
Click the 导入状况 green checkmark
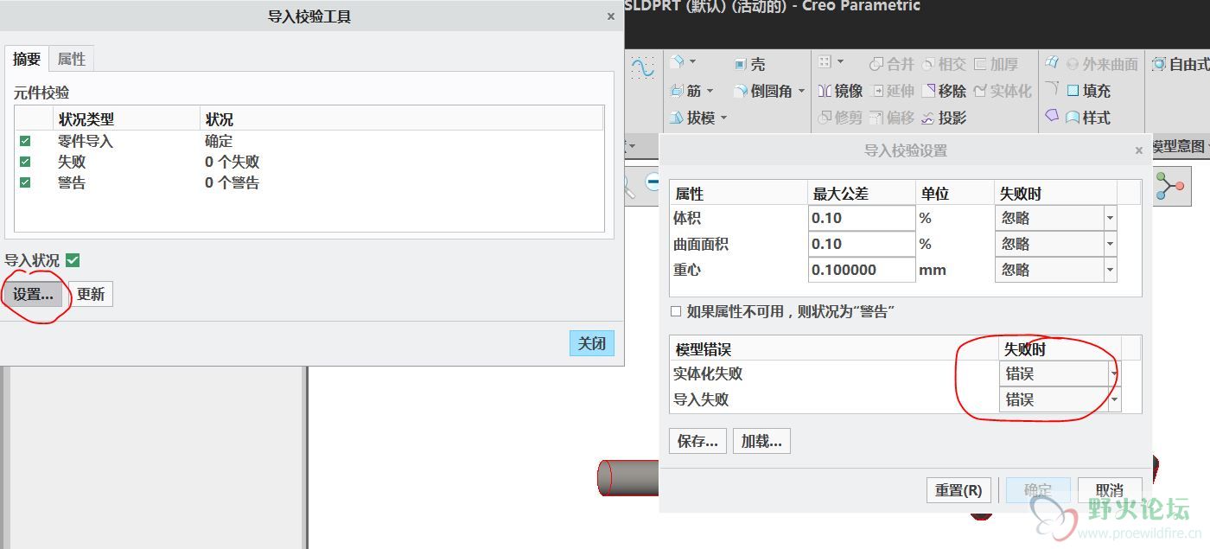click(x=73, y=260)
